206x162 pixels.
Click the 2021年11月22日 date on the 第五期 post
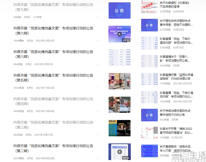coord(45,88)
